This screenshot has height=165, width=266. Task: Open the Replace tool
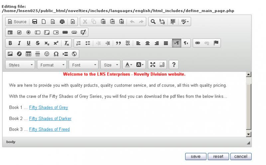point(162,22)
